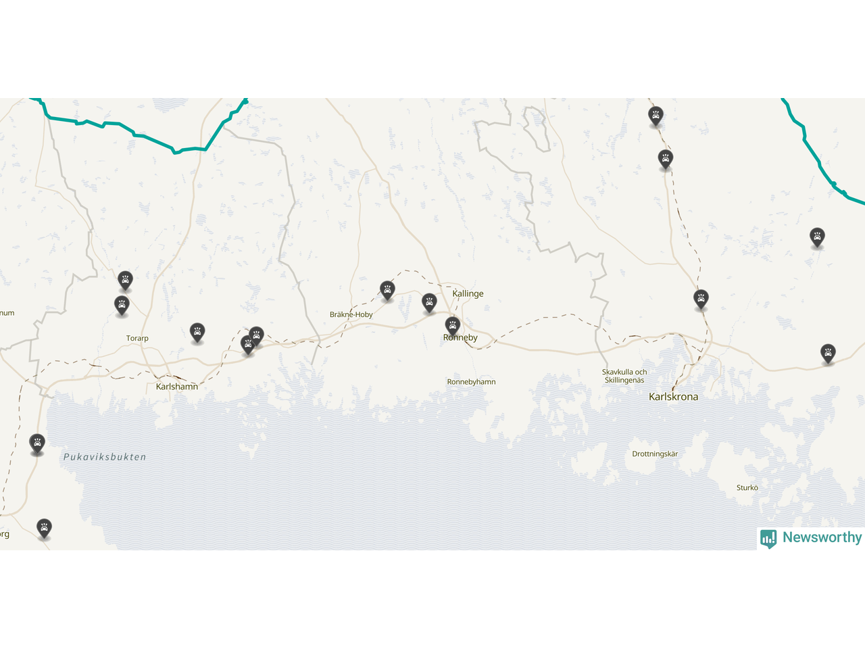Click the second marker from top north of Karlskrona
The height and width of the screenshot is (649, 865).
pyautogui.click(x=666, y=160)
